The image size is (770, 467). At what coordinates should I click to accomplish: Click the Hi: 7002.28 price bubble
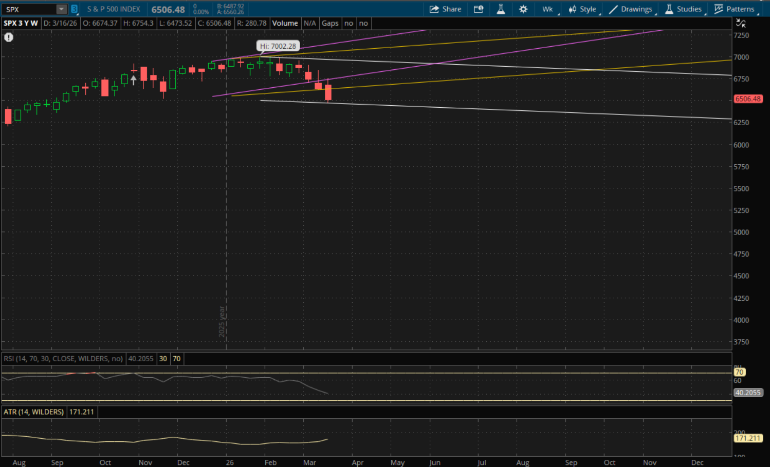point(278,46)
